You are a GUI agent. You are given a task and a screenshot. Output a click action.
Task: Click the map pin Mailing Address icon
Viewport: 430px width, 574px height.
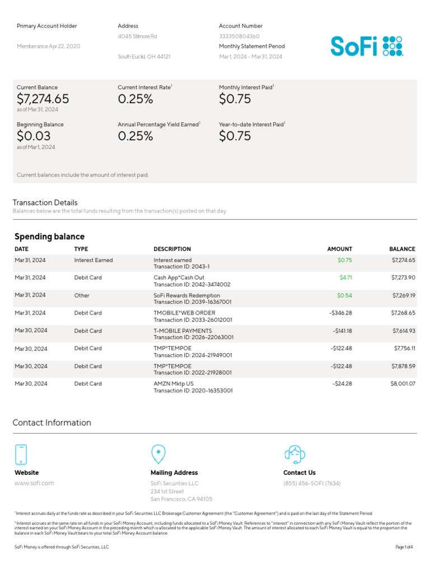tap(158, 454)
